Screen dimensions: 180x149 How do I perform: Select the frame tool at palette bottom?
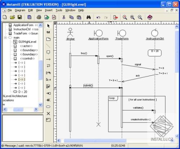click(x=48, y=120)
